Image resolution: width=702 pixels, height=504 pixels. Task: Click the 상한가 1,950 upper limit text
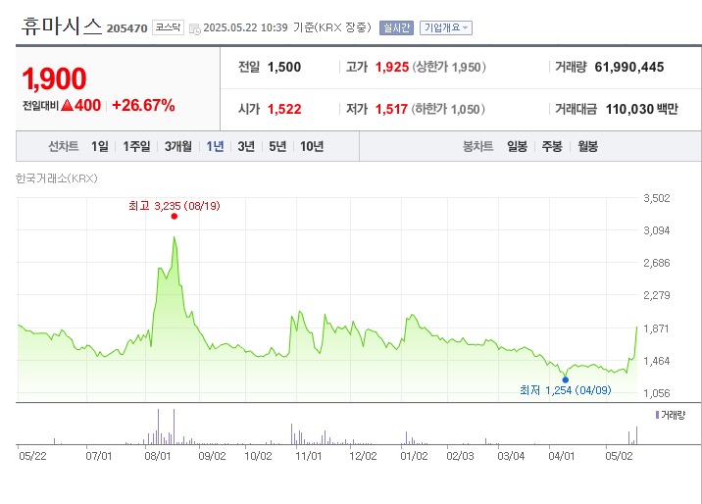449,67
